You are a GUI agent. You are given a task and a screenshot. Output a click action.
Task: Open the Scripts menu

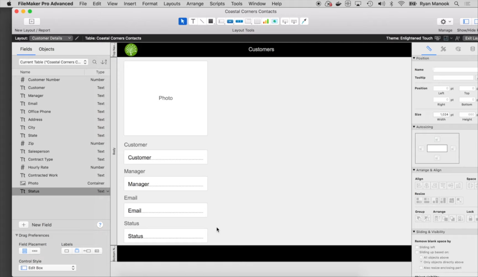[x=217, y=4]
